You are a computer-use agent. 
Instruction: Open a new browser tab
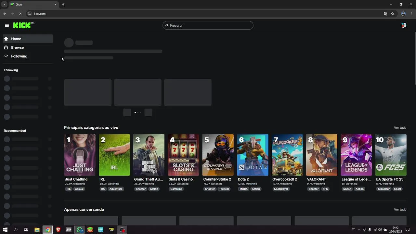[x=63, y=4]
